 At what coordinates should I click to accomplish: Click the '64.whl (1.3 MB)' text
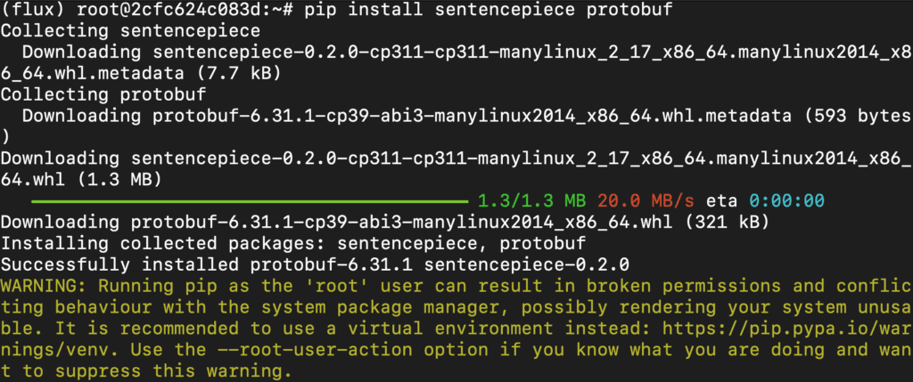(81, 180)
